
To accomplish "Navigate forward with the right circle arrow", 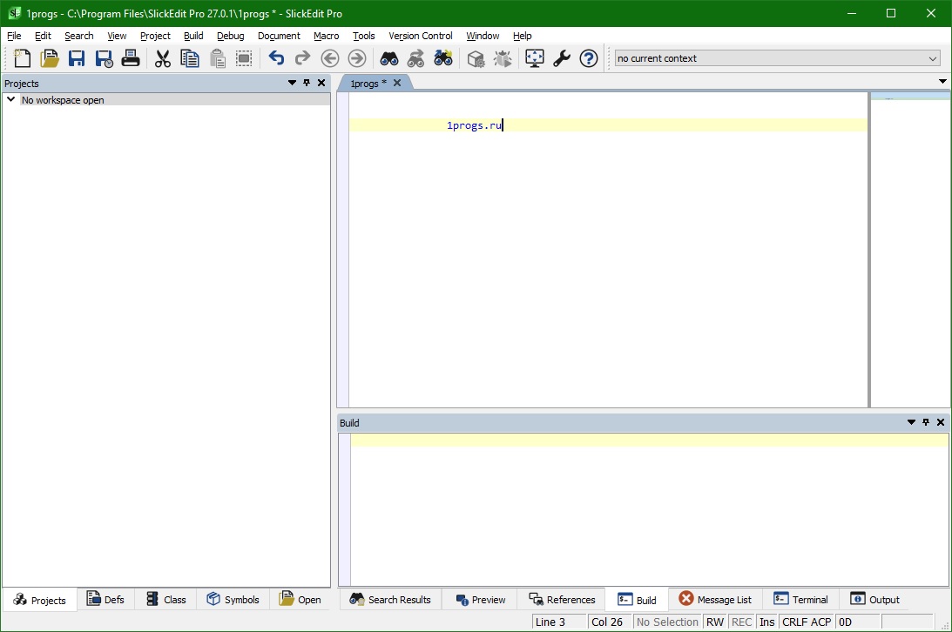I will [357, 58].
